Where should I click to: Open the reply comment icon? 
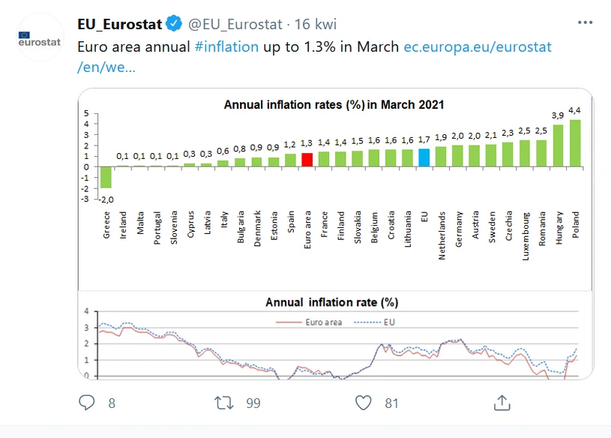click(88, 403)
